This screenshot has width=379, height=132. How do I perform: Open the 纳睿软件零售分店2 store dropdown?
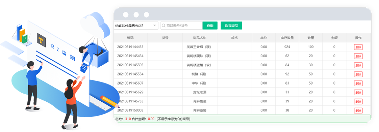coord(136,26)
